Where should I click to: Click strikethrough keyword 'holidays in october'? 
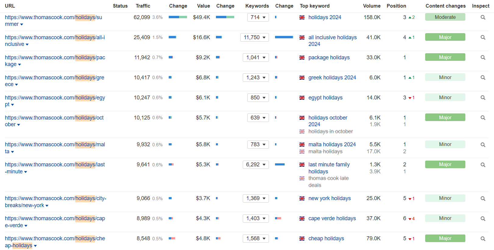330,131
